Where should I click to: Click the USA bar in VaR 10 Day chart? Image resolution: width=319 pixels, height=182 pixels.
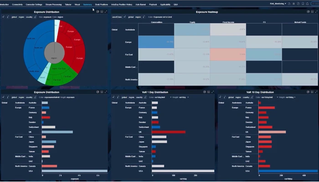288,171
